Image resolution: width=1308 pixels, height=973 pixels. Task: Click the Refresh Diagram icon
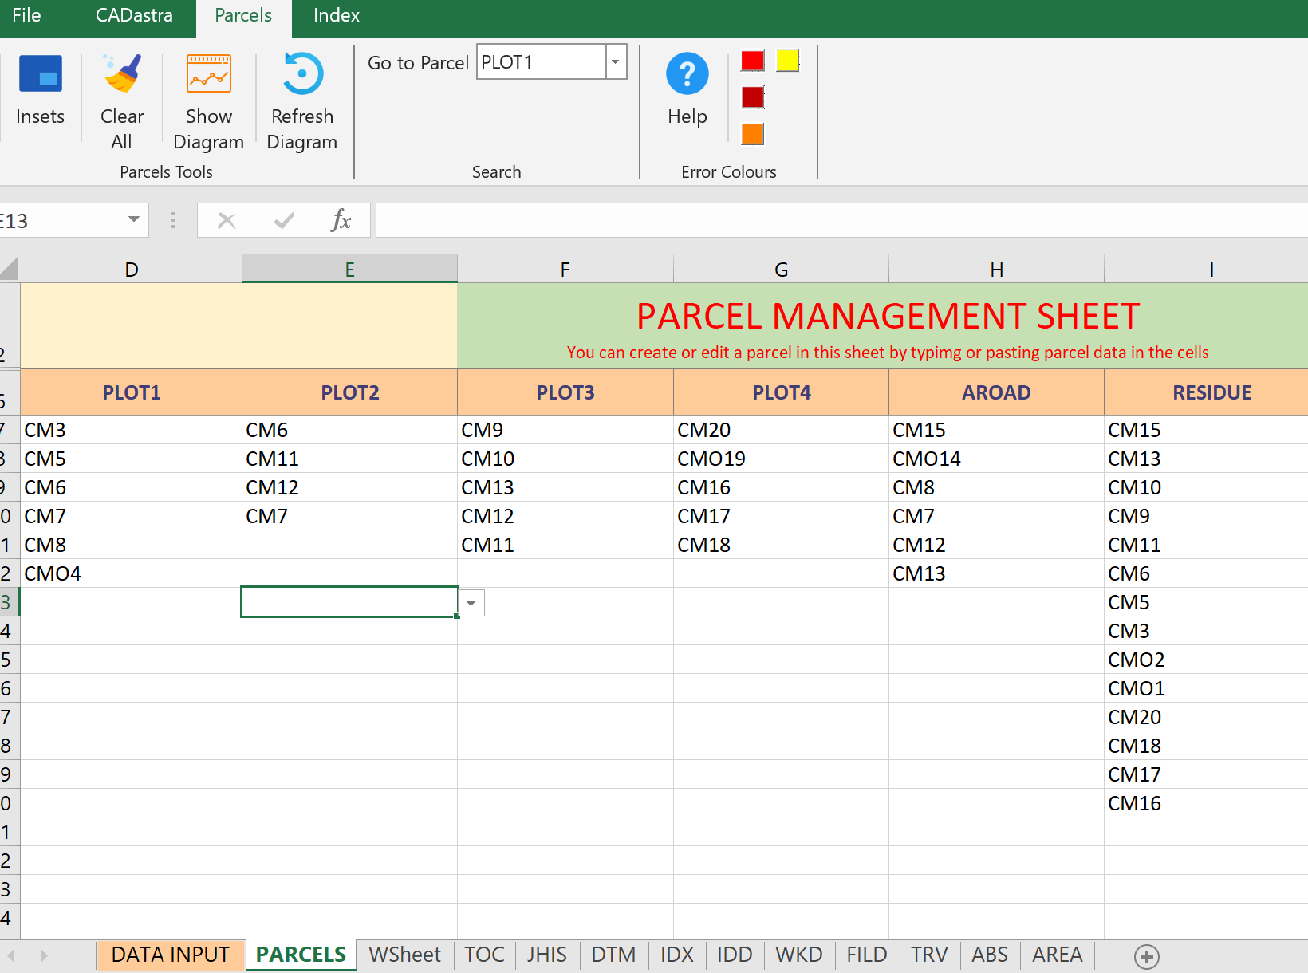(302, 75)
